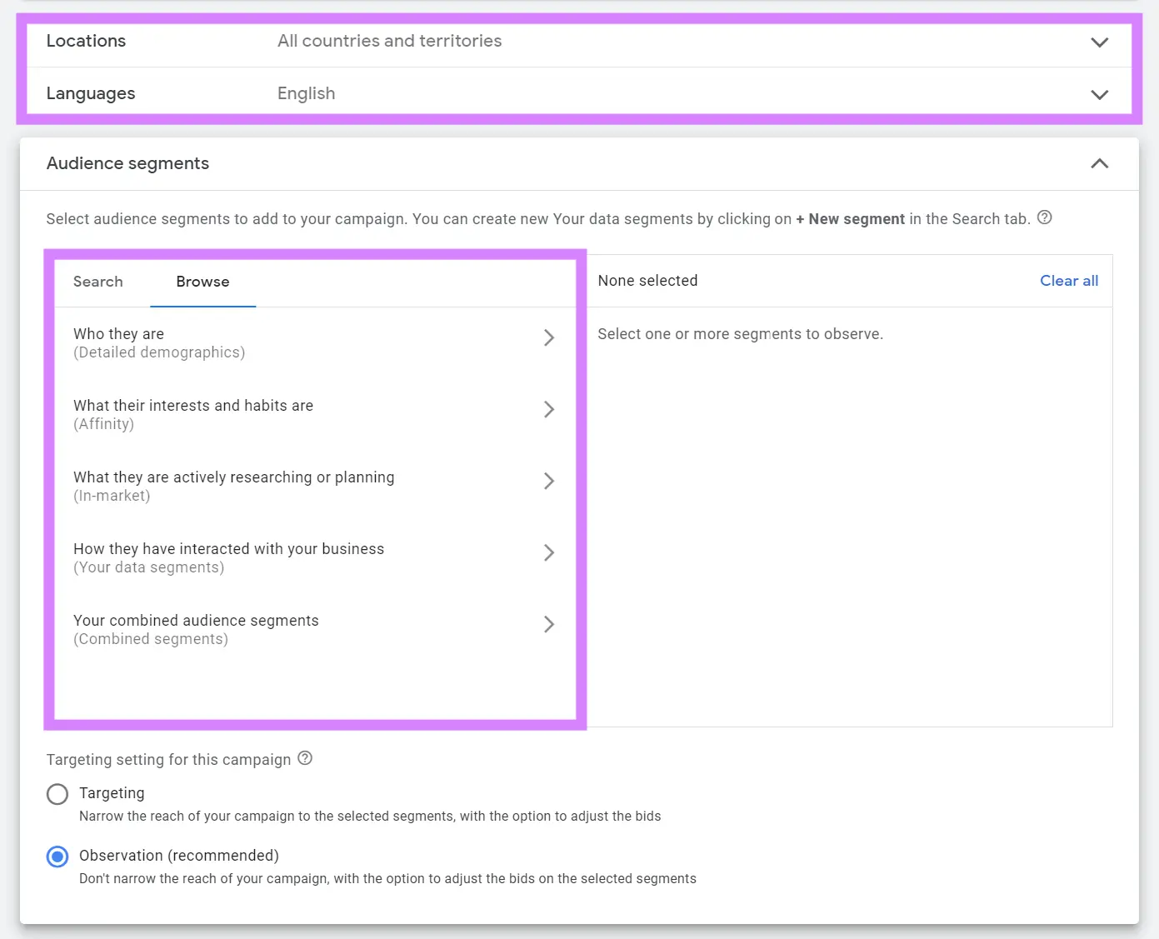The width and height of the screenshot is (1159, 939).
Task: Open help icon next to Targeting setting
Action: click(305, 758)
